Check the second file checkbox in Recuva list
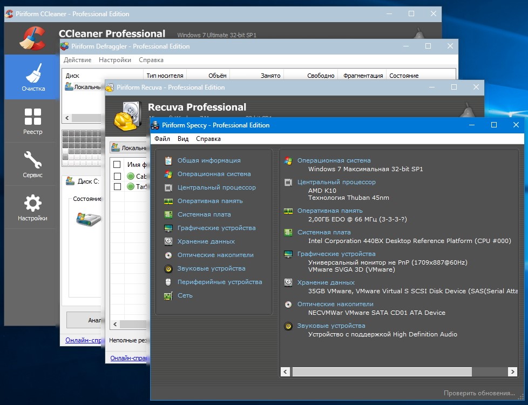 (117, 186)
